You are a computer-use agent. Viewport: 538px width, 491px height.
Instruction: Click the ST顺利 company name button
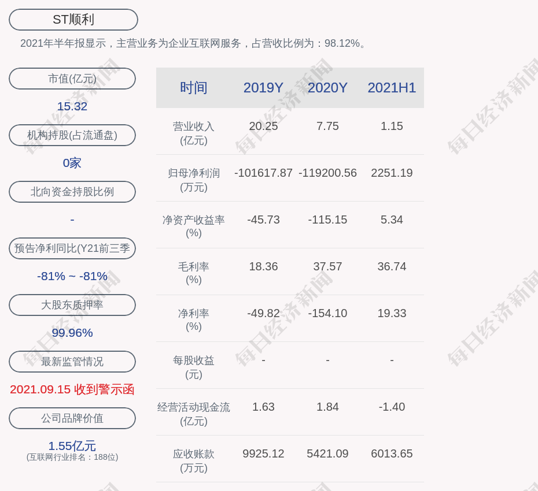pos(73,20)
